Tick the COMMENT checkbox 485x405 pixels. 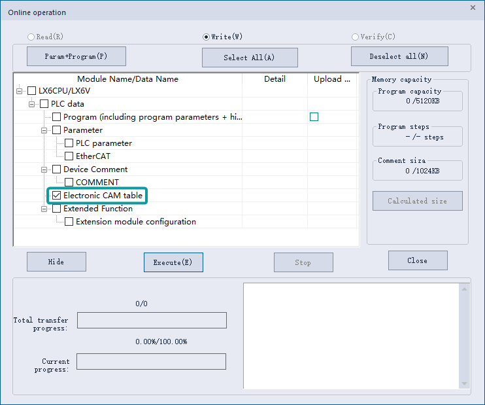[69, 183]
